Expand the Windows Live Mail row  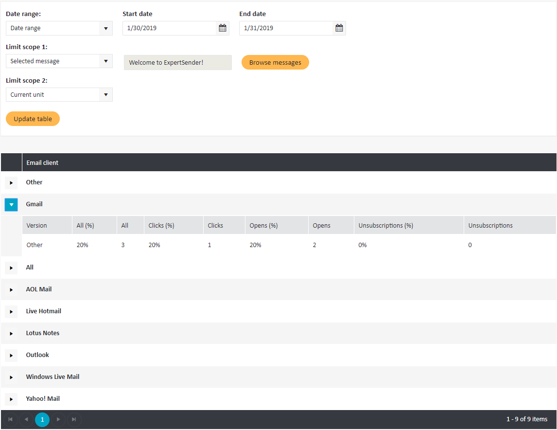coord(11,377)
